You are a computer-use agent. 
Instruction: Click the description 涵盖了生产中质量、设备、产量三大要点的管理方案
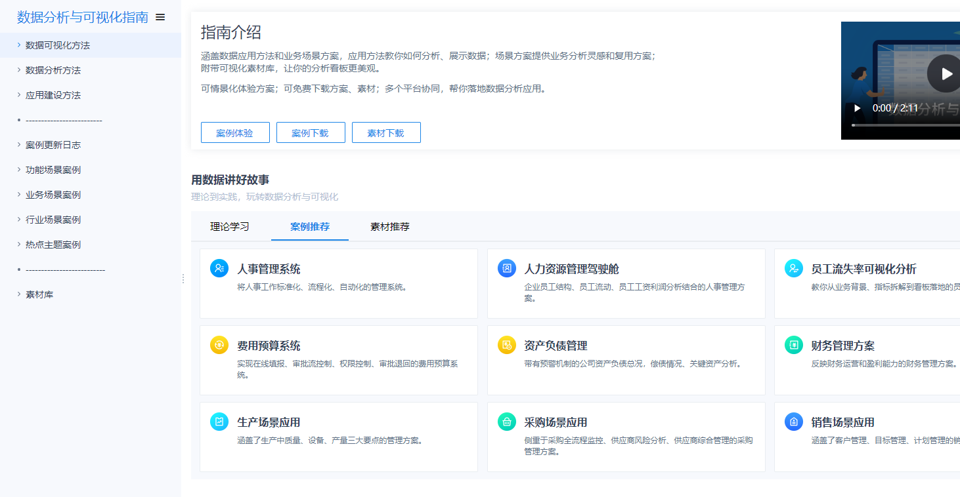330,441
